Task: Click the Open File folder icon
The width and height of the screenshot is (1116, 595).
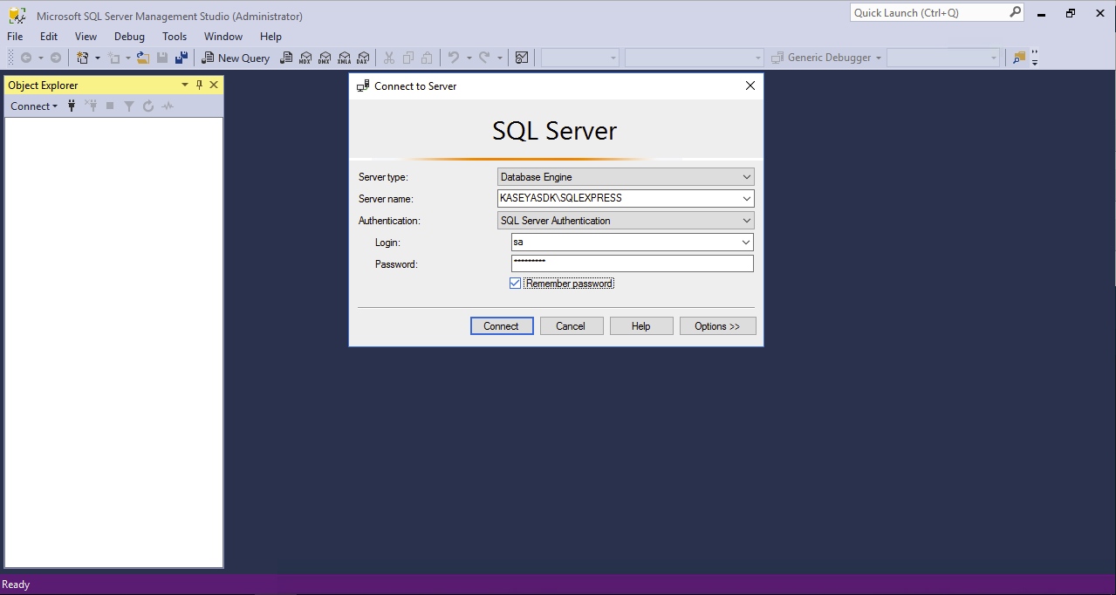Action: [143, 58]
